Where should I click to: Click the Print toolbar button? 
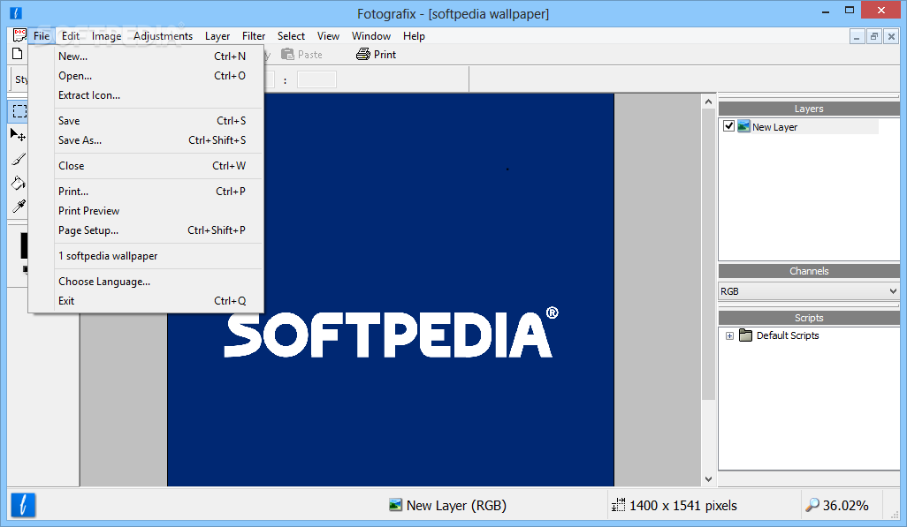(x=376, y=55)
